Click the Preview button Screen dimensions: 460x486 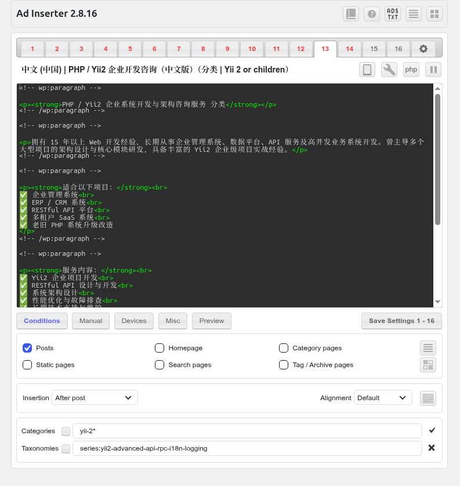(212, 321)
